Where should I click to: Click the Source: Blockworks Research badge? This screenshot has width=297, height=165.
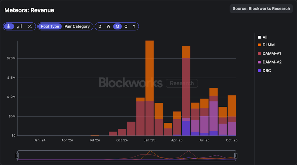[261, 9]
